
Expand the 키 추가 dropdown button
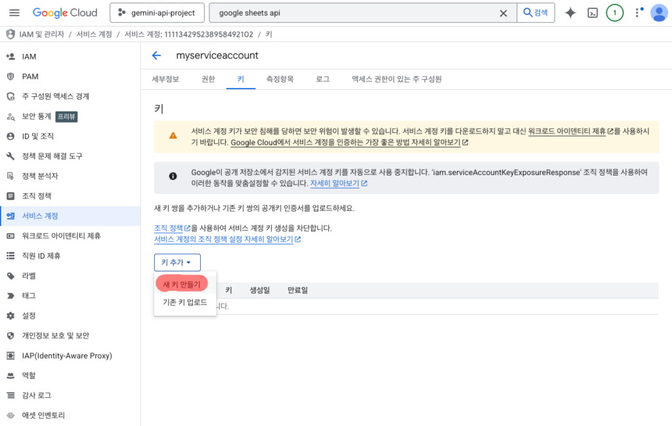click(x=177, y=262)
